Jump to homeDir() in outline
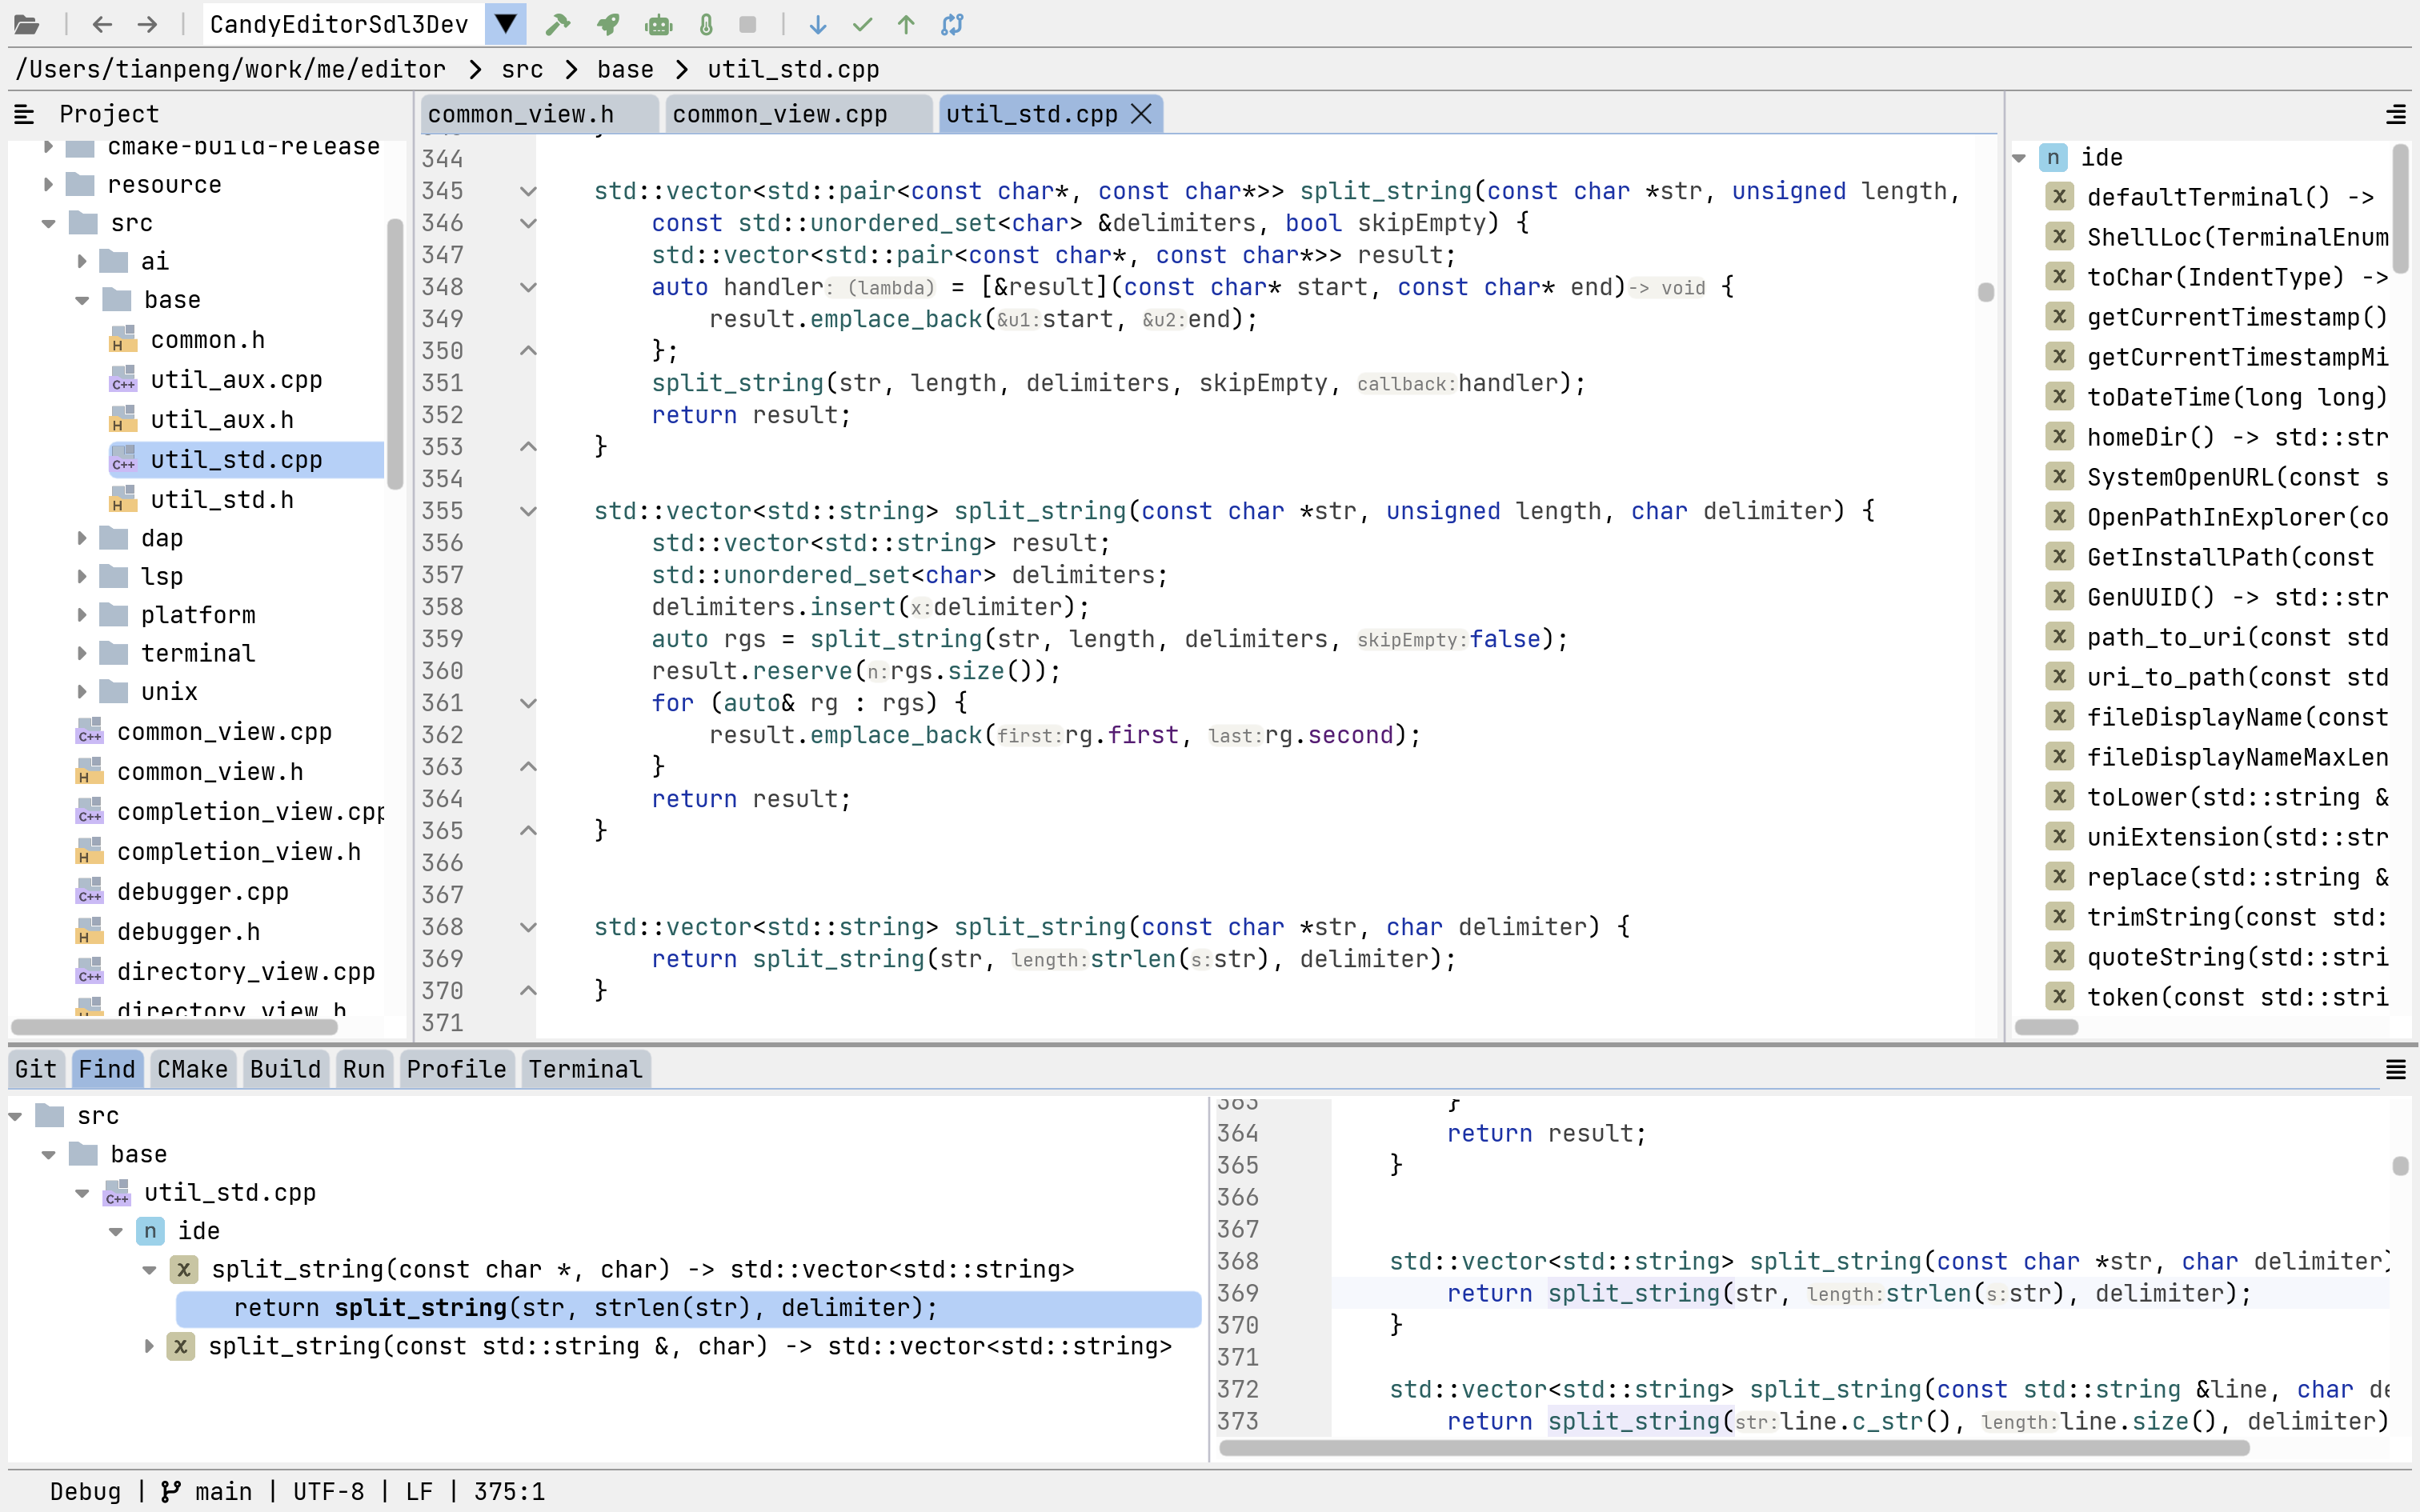Screen dimensions: 2420x1512 pos(2237,437)
